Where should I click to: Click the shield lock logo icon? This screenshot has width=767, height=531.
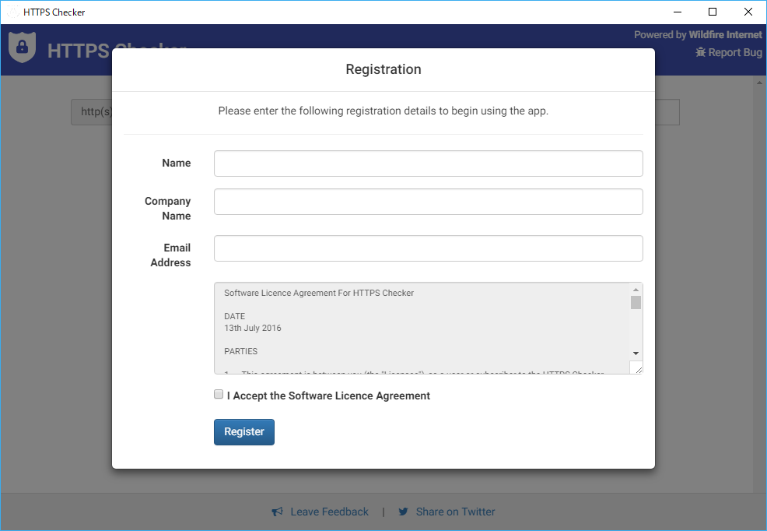pyautogui.click(x=22, y=47)
